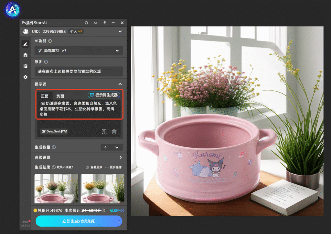Image resolution: width=331 pixels, height=234 pixels.
Task: Open the 局部重绘 V1 function dropdown
Action: pyautogui.click(x=79, y=51)
